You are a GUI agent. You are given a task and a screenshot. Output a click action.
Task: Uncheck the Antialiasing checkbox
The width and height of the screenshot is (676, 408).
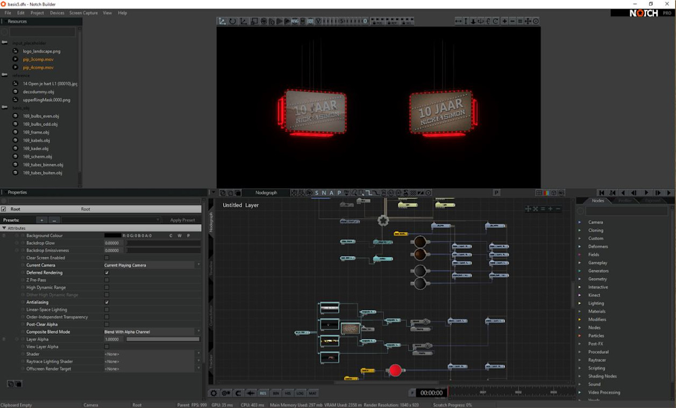[106, 302]
